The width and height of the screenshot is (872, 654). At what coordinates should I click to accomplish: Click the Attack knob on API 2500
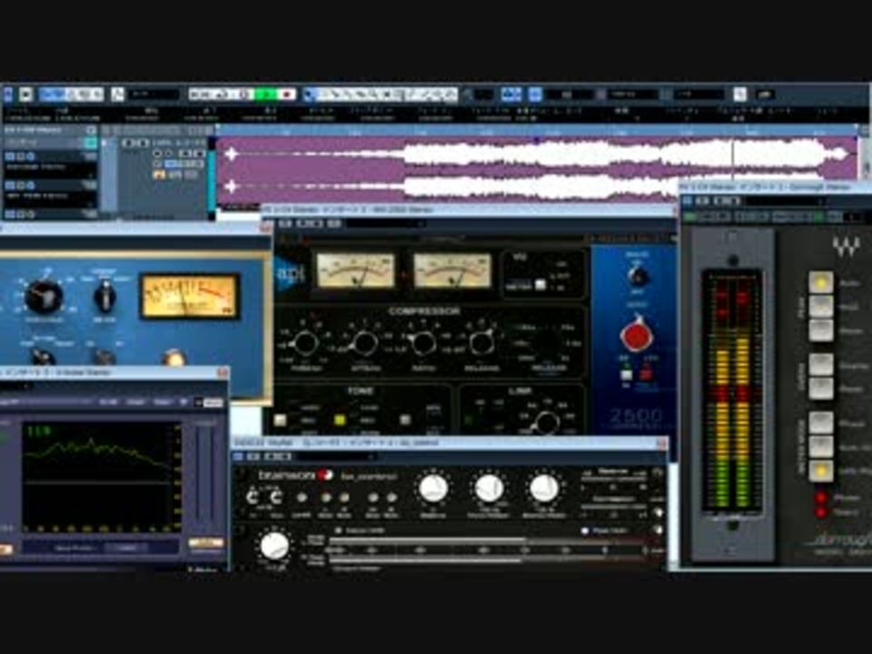pos(365,342)
